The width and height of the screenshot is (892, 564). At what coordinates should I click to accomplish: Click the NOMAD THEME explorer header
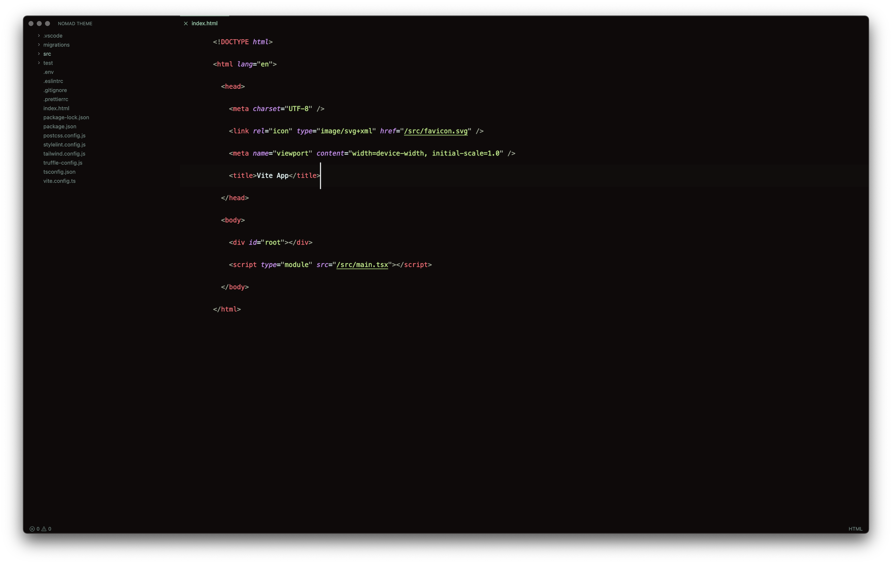click(75, 24)
